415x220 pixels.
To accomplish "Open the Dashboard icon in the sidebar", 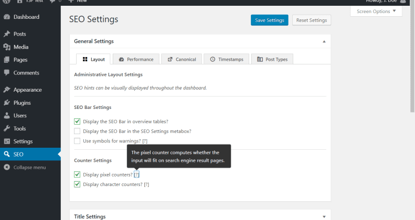I will (x=7, y=17).
